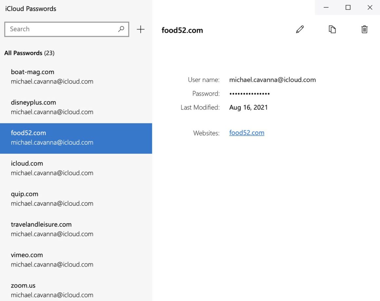380x301 pixels.
Task: Click the pencil icon to edit food52.com entry
Action: pyautogui.click(x=300, y=29)
